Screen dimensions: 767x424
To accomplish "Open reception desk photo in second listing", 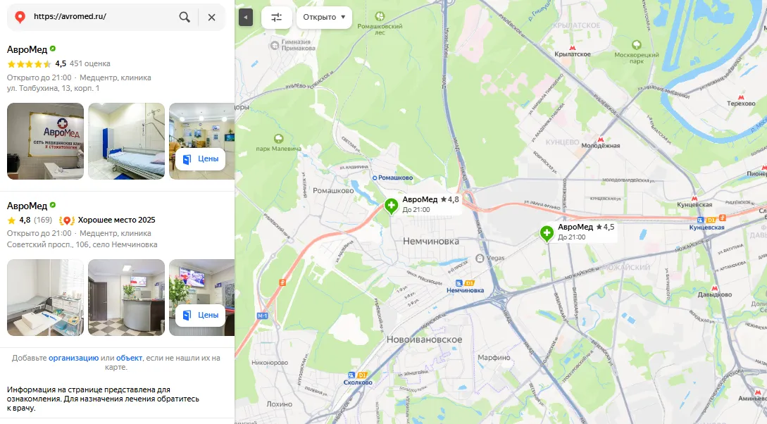I will click(x=126, y=297).
